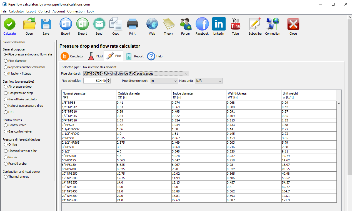Open the Pipe standard dropdown
This screenshot has height=211, width=352.
tap(186, 73)
